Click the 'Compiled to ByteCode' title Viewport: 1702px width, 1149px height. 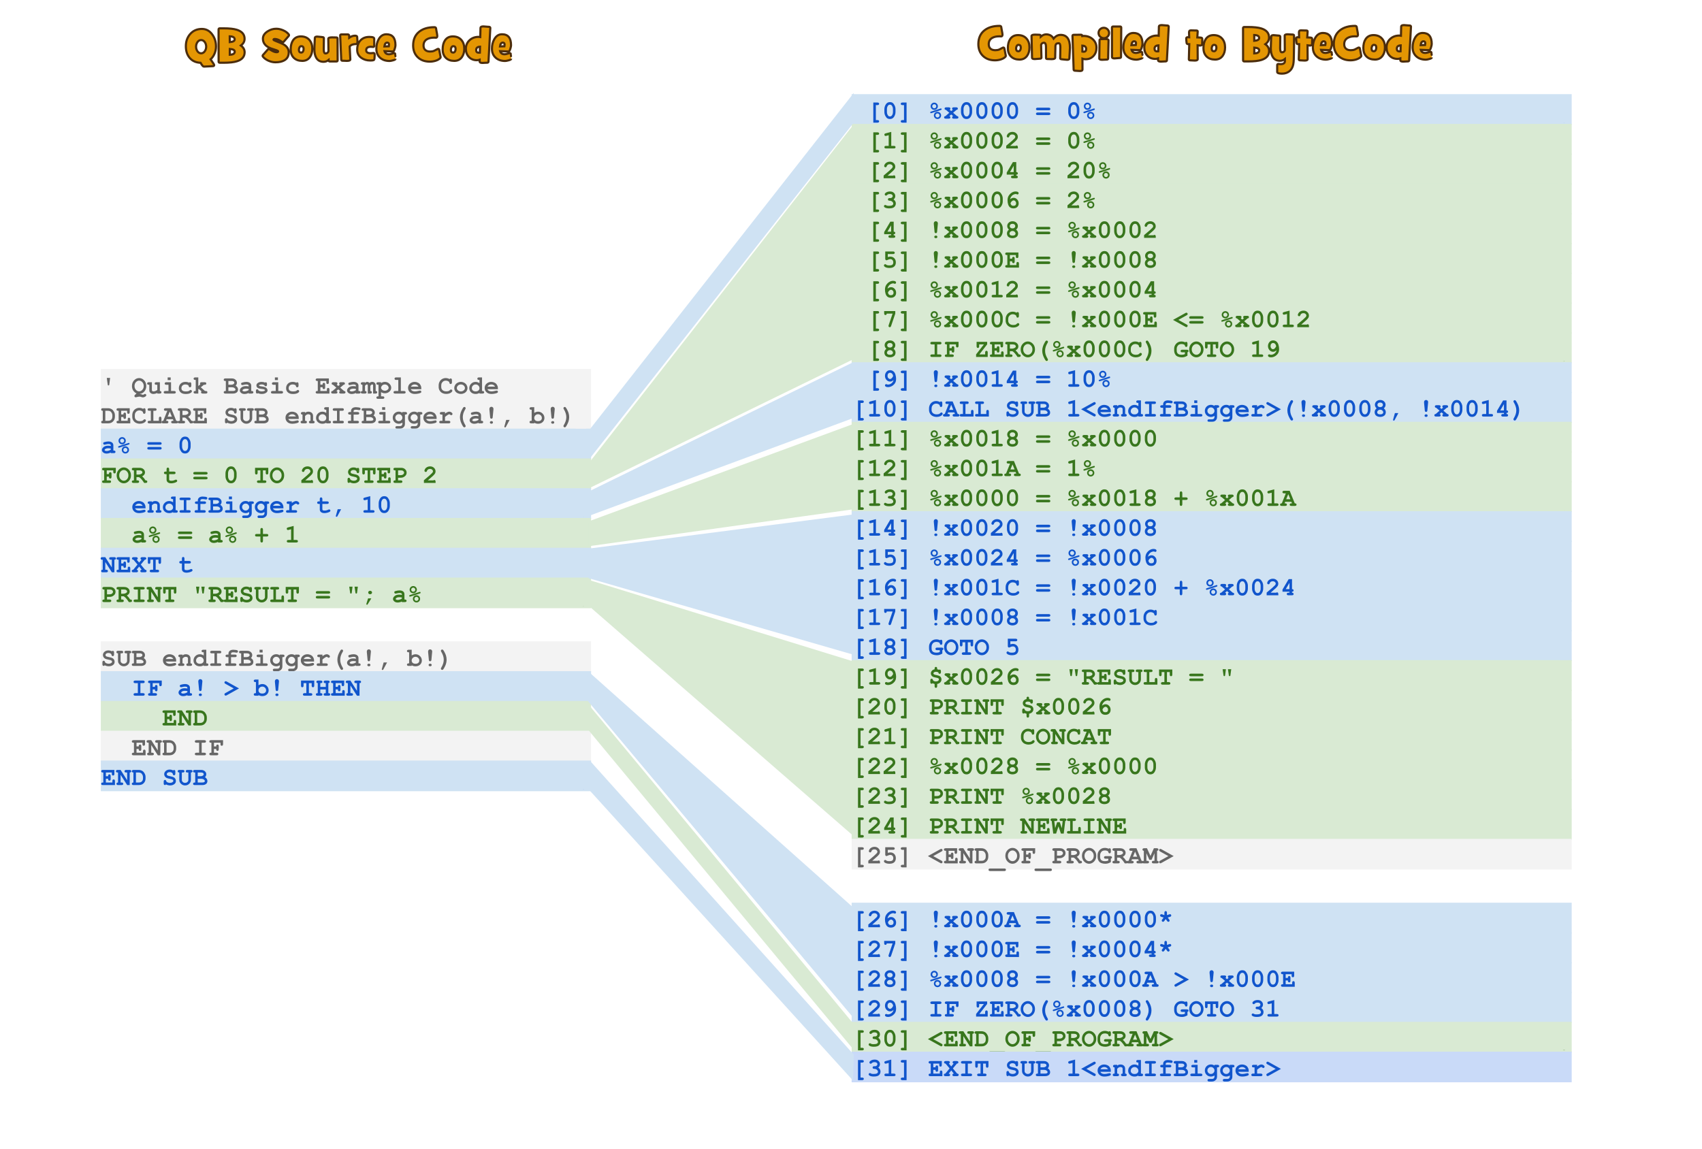1202,46
